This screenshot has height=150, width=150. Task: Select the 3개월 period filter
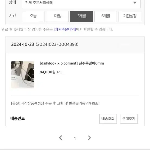point(81,17)
